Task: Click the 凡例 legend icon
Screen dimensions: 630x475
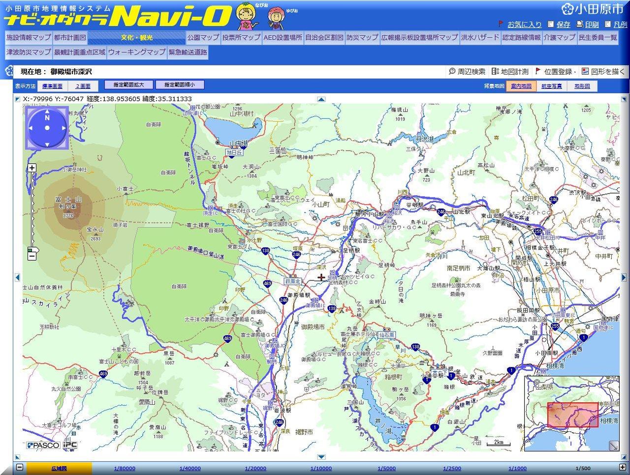Action: [608, 24]
